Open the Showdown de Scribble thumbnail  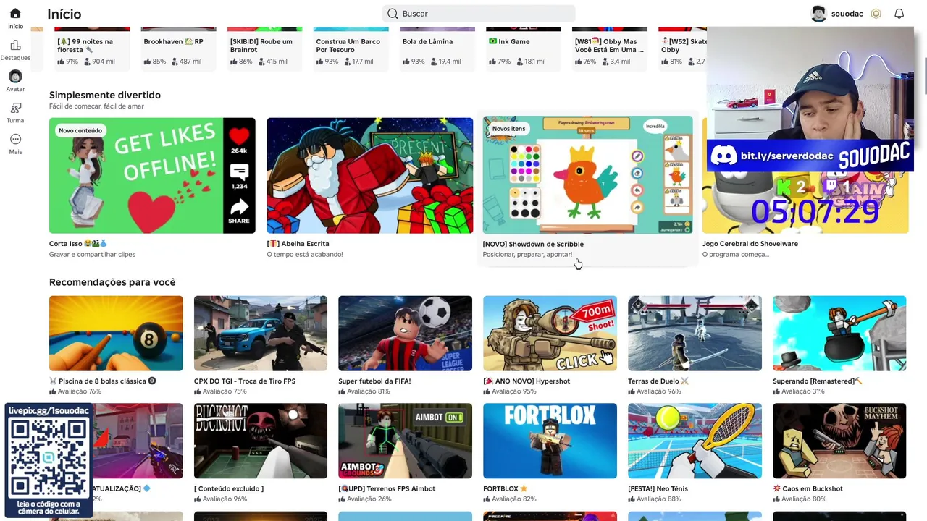coord(587,175)
